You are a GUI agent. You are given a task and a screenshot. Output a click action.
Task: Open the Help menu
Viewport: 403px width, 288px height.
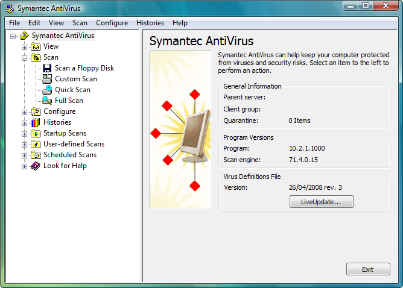click(180, 23)
